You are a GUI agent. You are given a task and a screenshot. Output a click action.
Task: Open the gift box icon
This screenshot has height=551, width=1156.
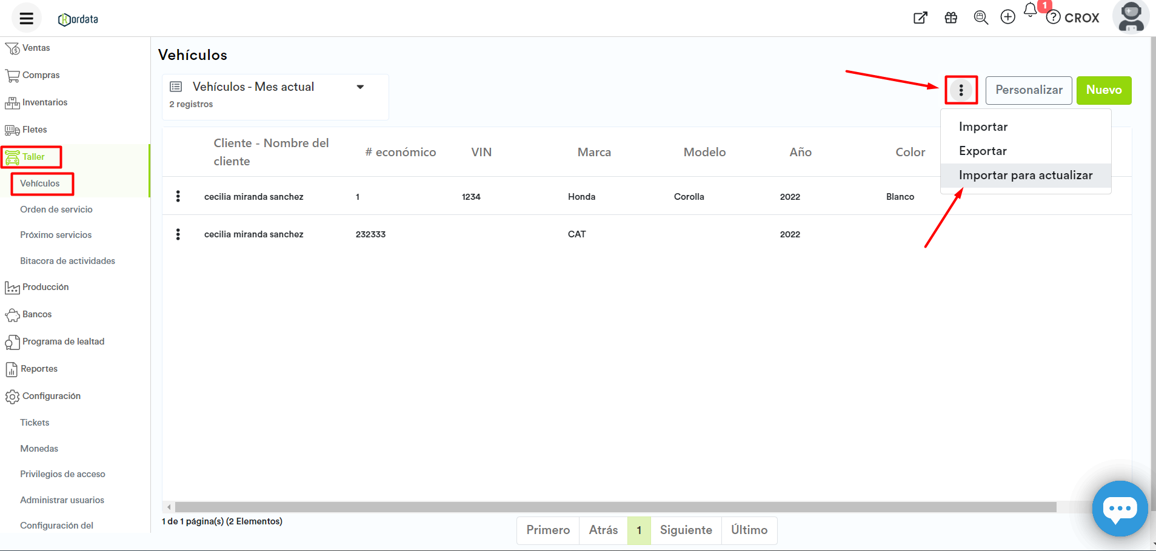[951, 18]
